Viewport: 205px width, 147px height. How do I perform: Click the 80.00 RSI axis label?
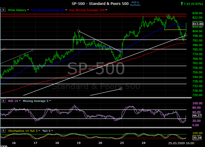pyautogui.click(x=197, y=108)
